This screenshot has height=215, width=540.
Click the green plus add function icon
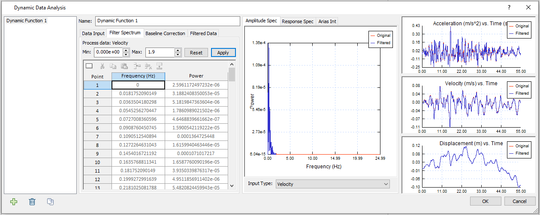tap(14, 202)
